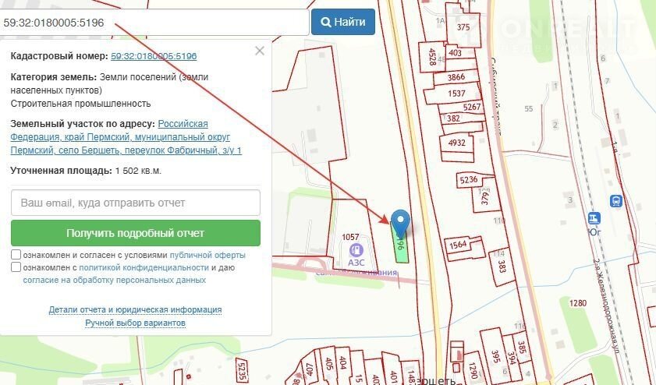Close the cadastral info popup
The height and width of the screenshot is (385, 656).
coord(260,51)
